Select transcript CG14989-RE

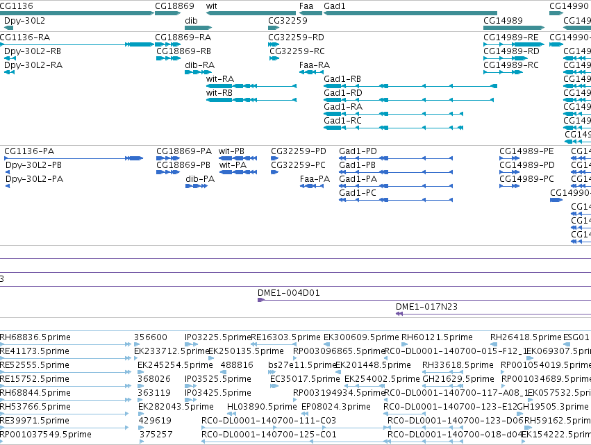pos(514,44)
